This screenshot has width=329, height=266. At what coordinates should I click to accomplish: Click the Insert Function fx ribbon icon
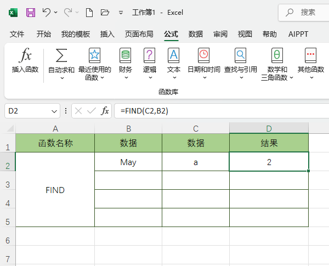point(25,55)
